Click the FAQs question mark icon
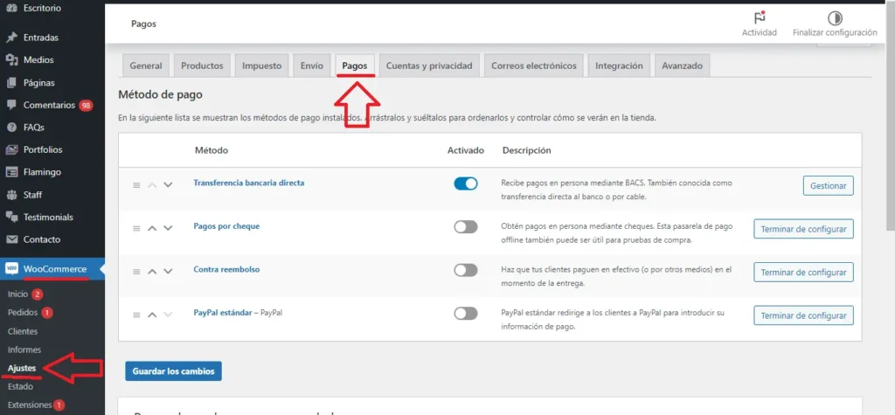 [x=10, y=128]
